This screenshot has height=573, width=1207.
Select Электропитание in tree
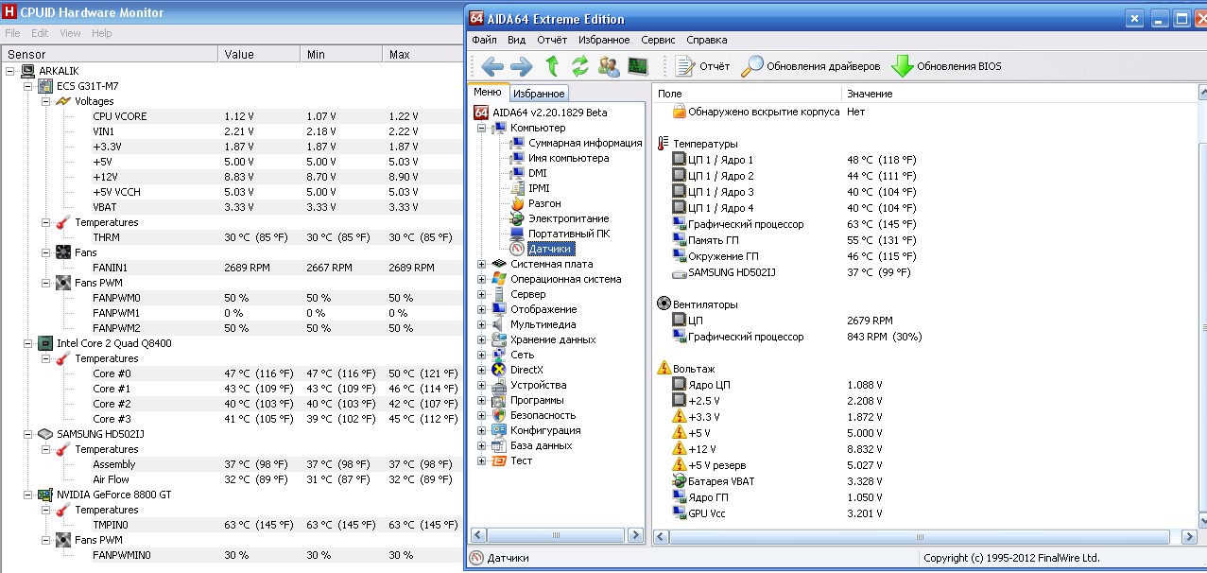tap(568, 218)
